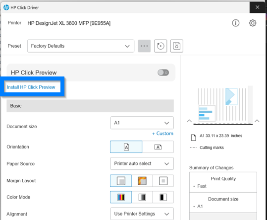Select portrait orientation

pyautogui.click(x=126, y=147)
